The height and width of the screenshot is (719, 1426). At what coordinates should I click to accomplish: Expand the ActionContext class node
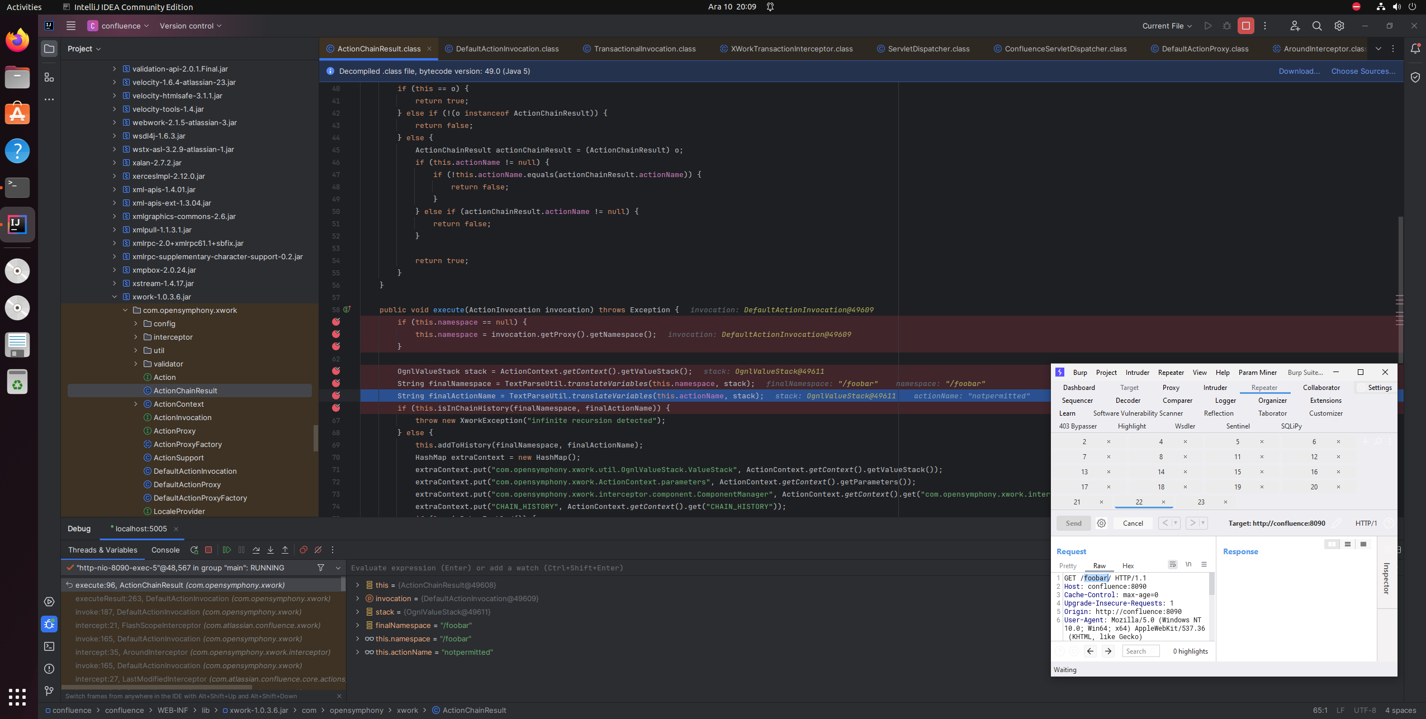point(136,404)
